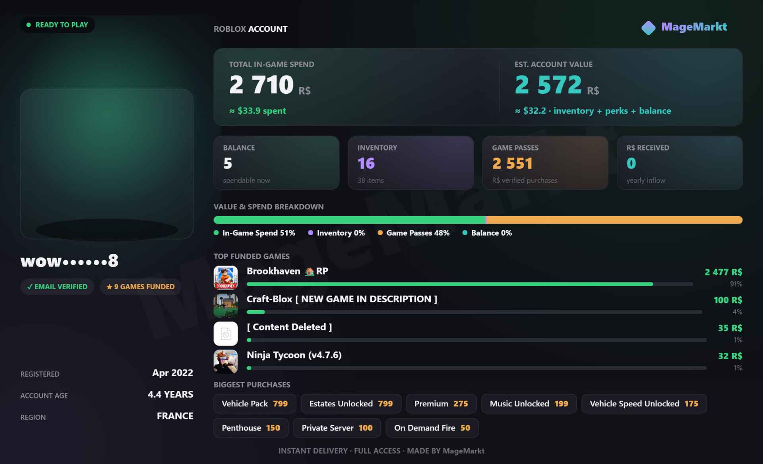This screenshot has height=464, width=763.
Task: Open the BALANCE card showing 5
Action: (x=277, y=163)
